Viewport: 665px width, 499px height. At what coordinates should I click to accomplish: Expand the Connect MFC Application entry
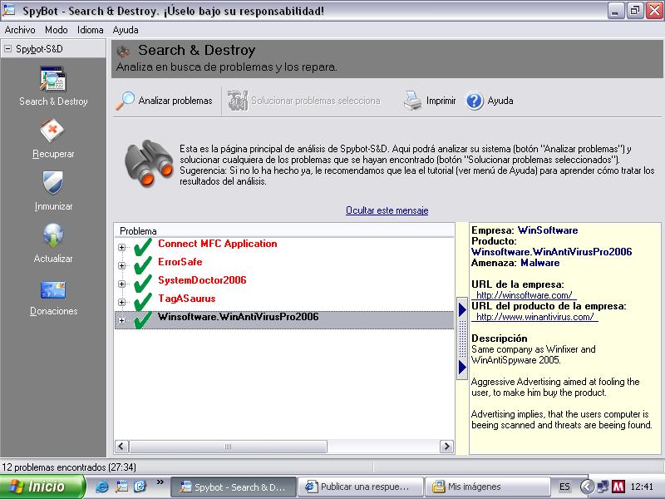122,247
